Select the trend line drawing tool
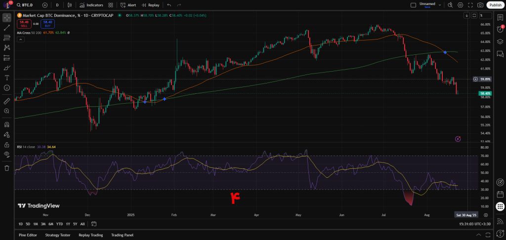The image size is (506, 240). click(x=7, y=28)
